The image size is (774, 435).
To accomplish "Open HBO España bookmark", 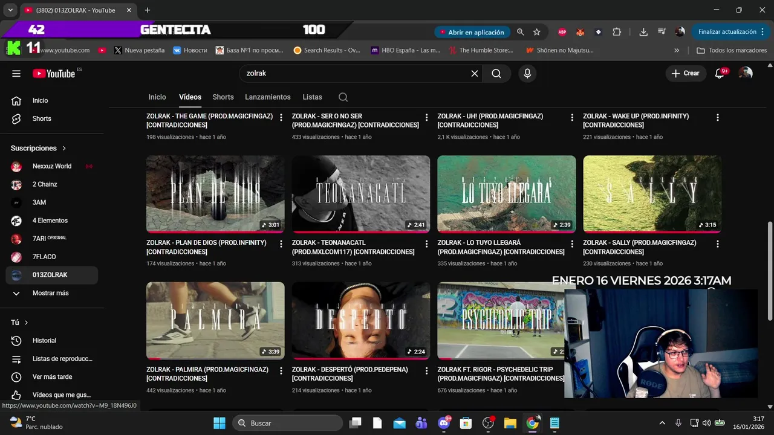I will (x=406, y=51).
